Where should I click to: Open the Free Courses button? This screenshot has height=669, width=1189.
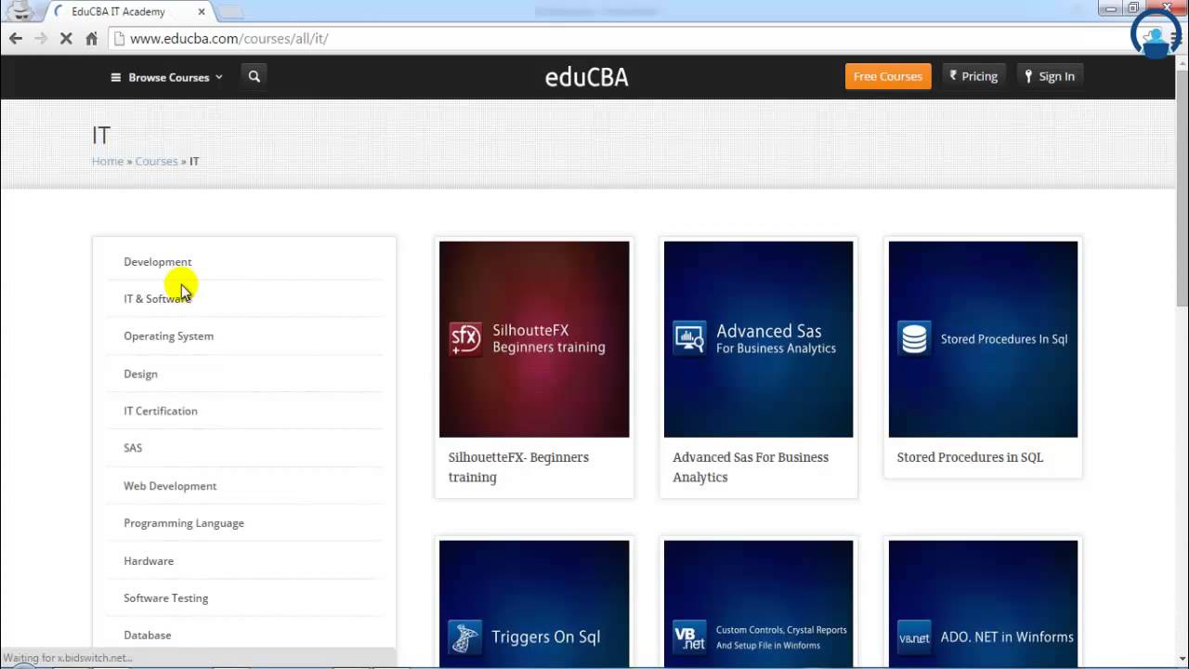pyautogui.click(x=887, y=76)
